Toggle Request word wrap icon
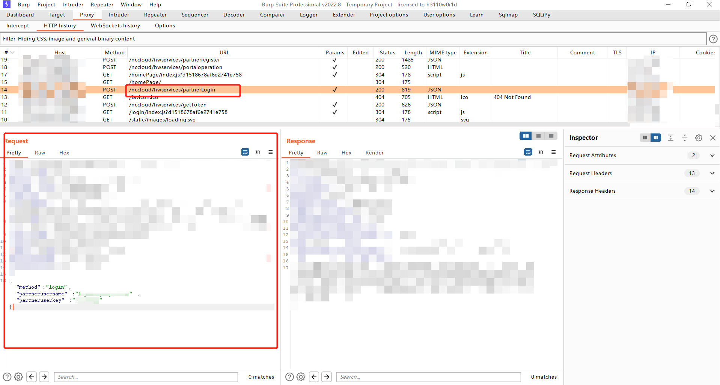 (x=245, y=152)
